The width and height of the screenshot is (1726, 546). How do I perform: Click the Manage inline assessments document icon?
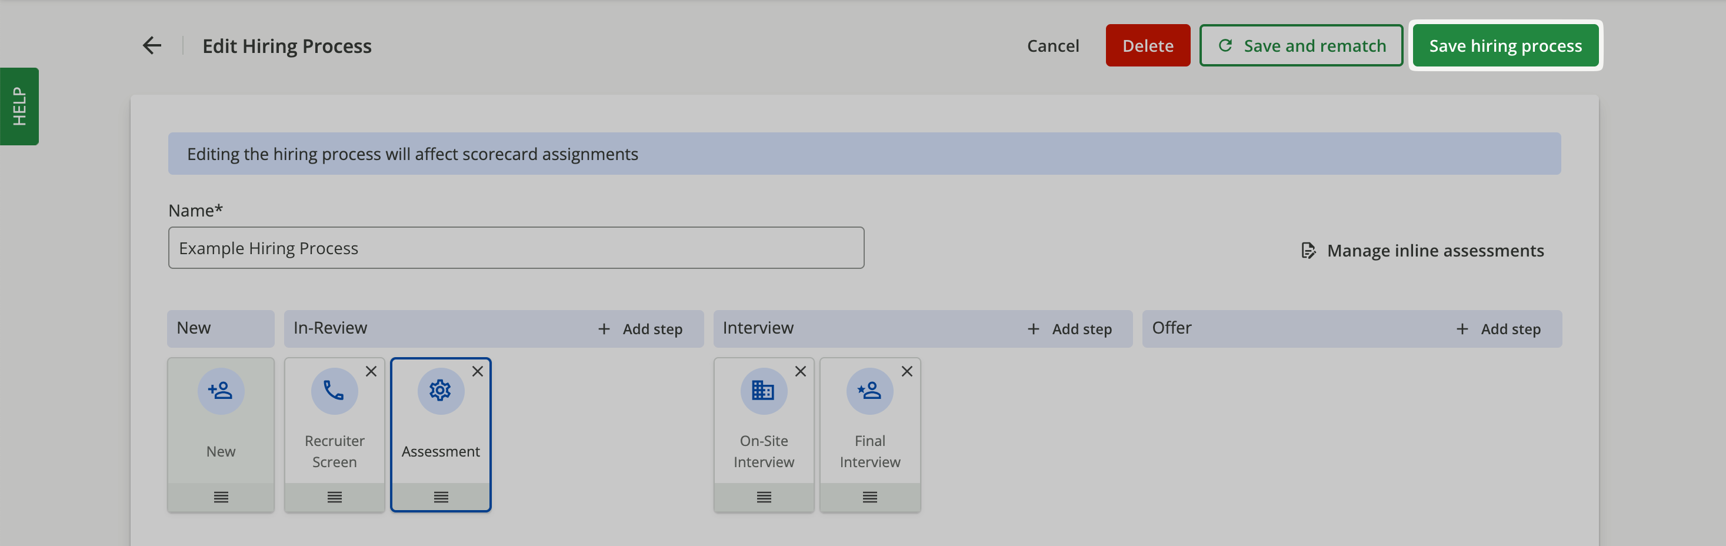click(x=1308, y=251)
